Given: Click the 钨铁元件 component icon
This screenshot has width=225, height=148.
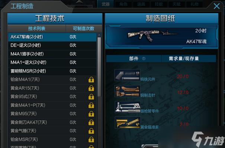Looking at the screenshot, I should pyautogui.click(x=128, y=75).
